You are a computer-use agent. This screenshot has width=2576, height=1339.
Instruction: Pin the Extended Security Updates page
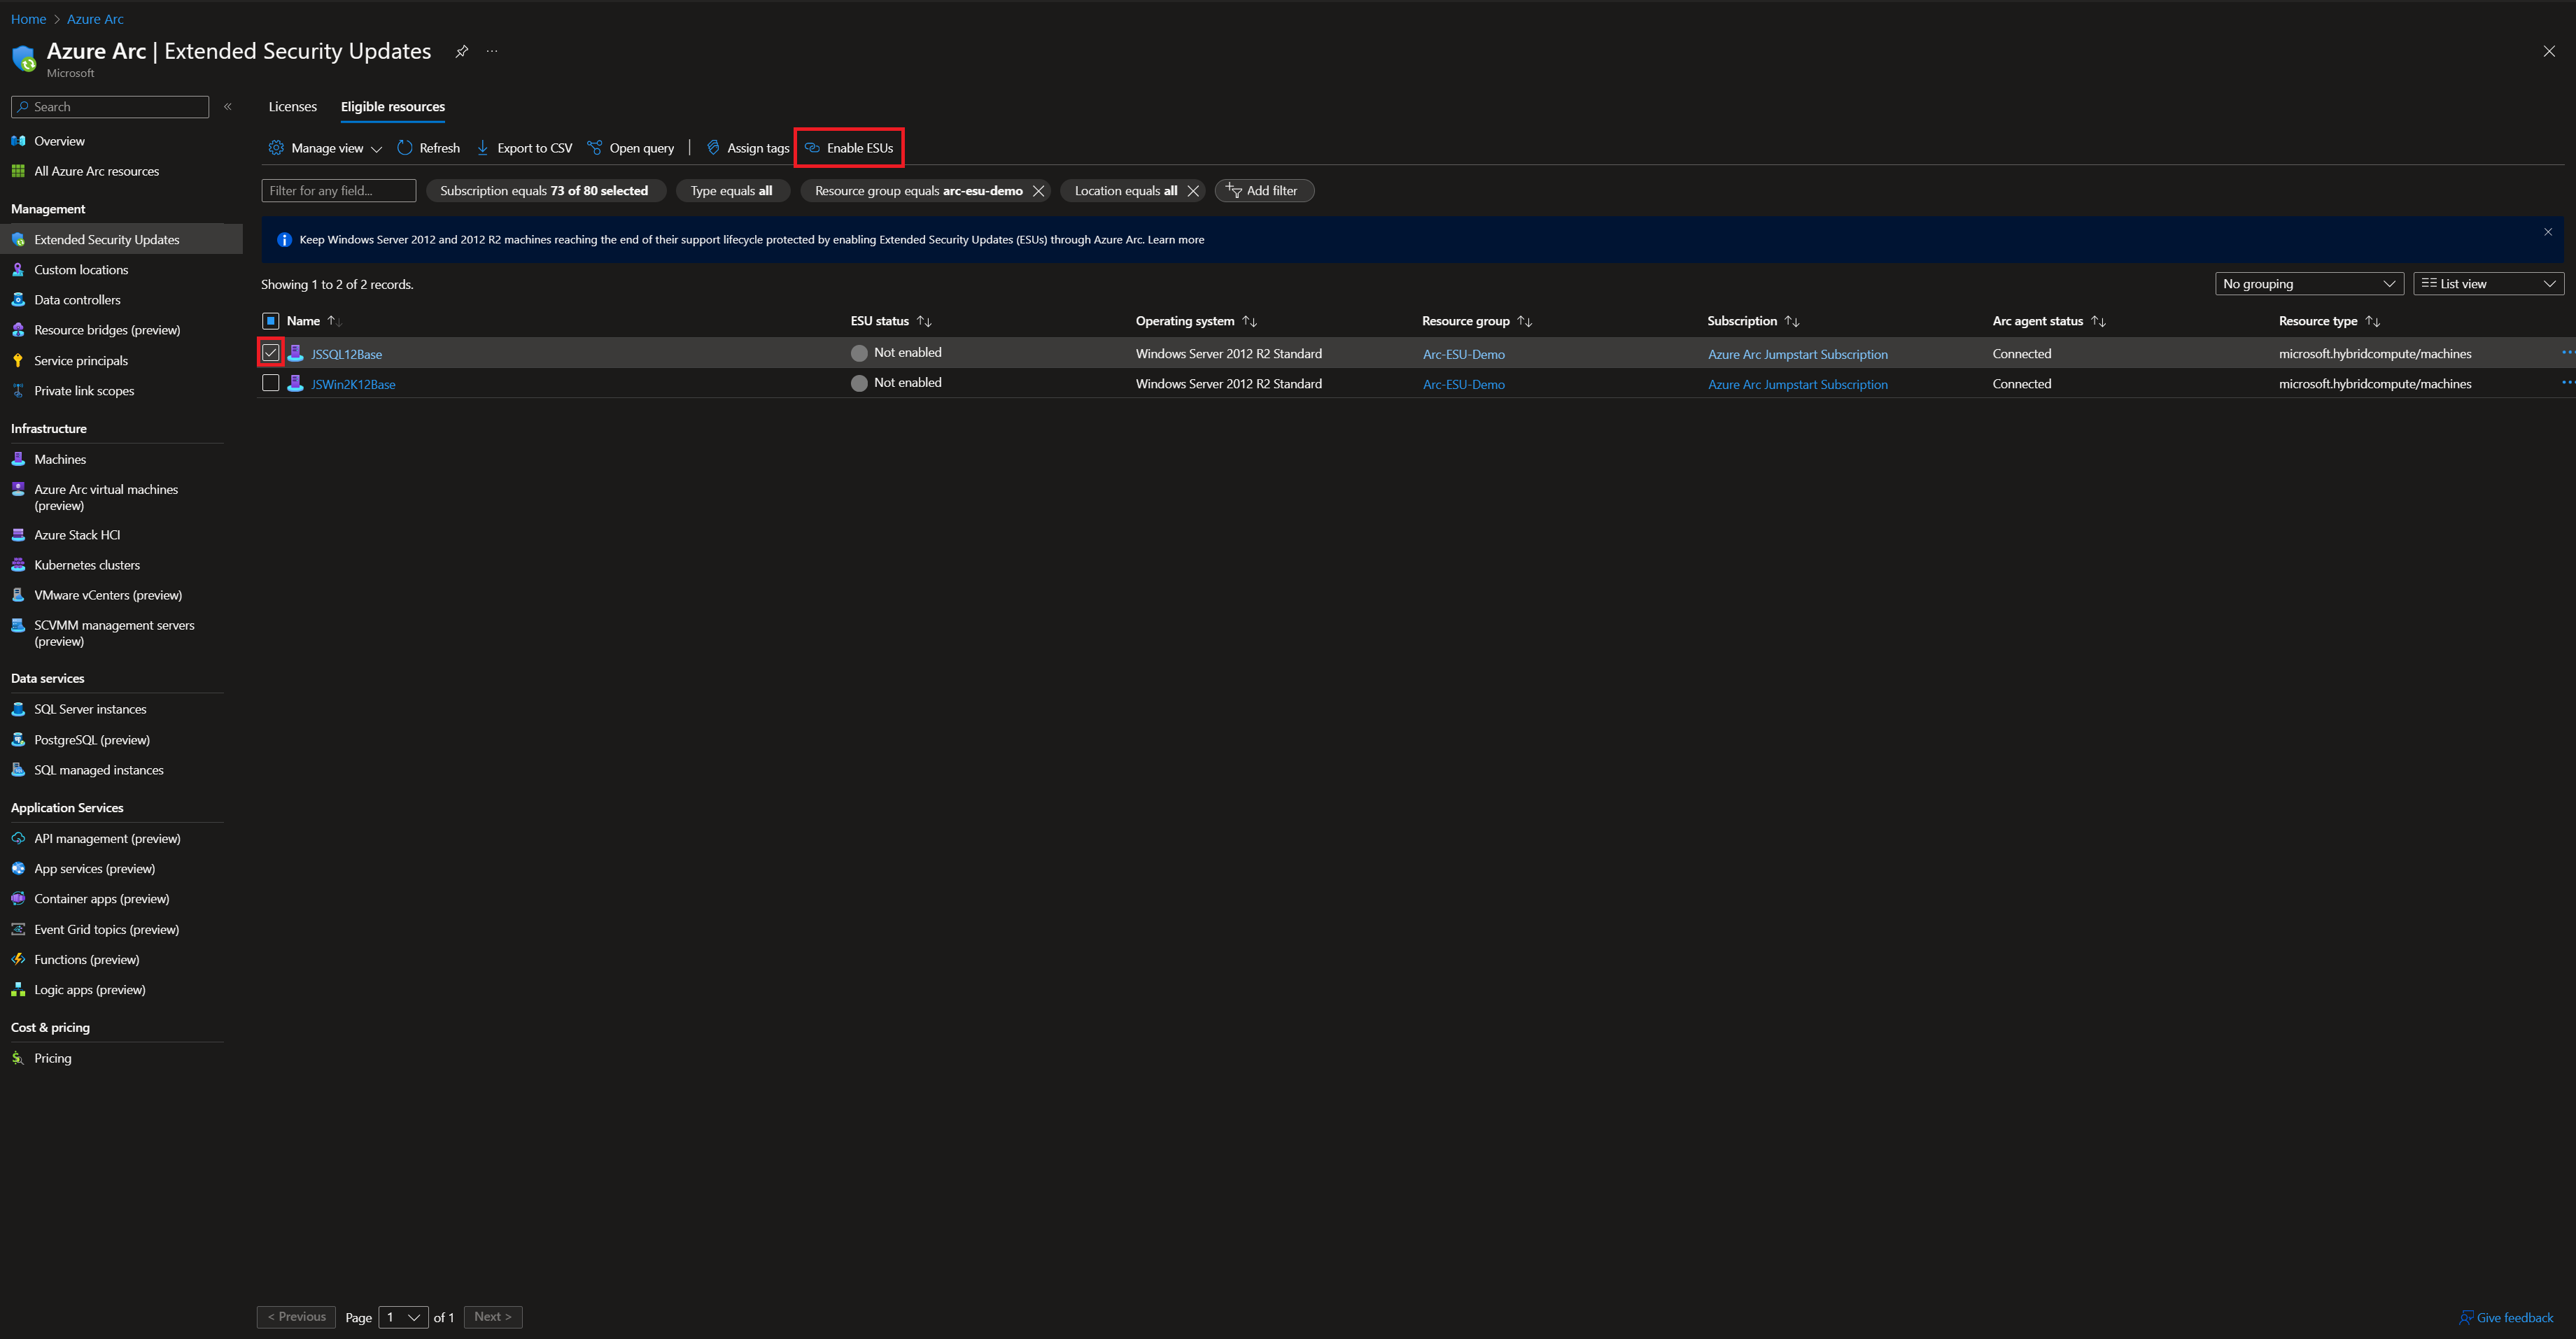pos(462,52)
